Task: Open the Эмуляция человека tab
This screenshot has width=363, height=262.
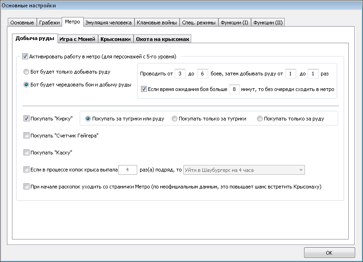Action: click(108, 23)
